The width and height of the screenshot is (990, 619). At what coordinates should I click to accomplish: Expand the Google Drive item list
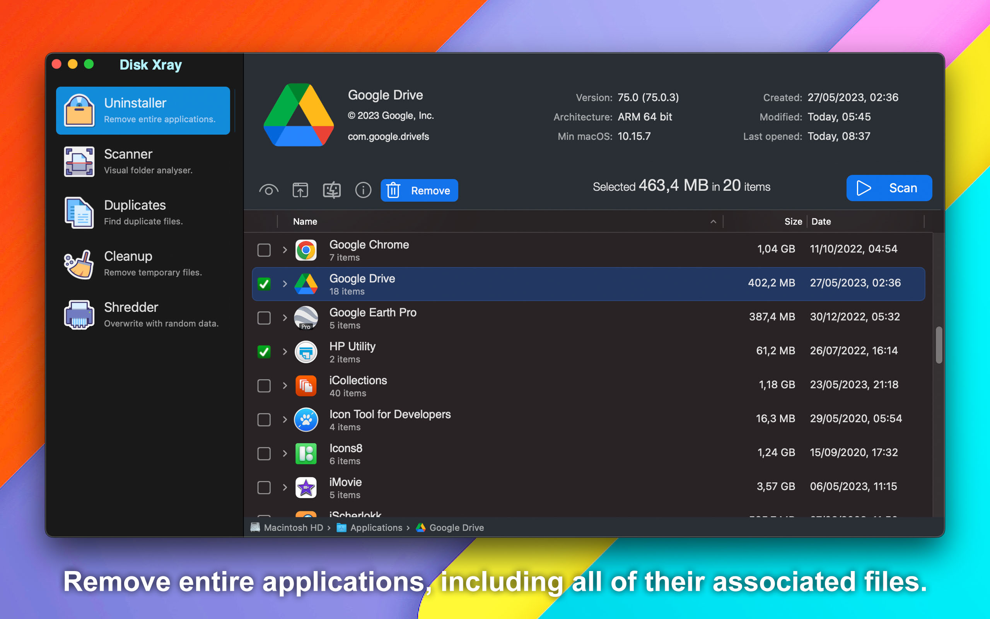[x=285, y=284]
